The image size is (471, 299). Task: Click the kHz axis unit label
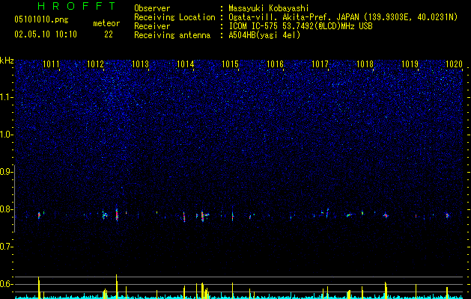pos(7,61)
